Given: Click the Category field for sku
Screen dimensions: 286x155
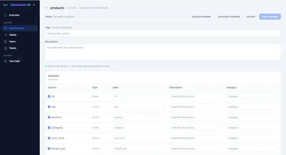Looking at the screenshot, I should [252, 107].
